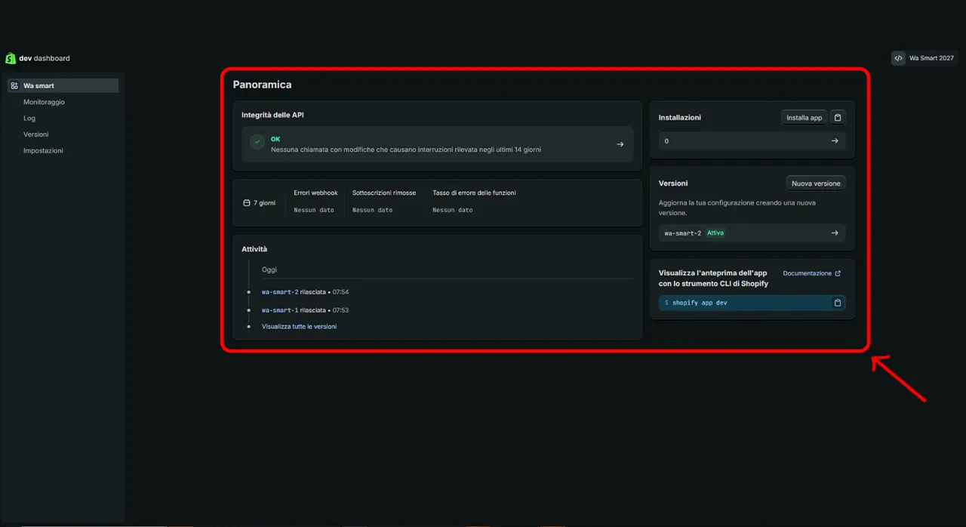The width and height of the screenshot is (966, 527).
Task: Open the Installazioni count row arrow
Action: [x=834, y=141]
